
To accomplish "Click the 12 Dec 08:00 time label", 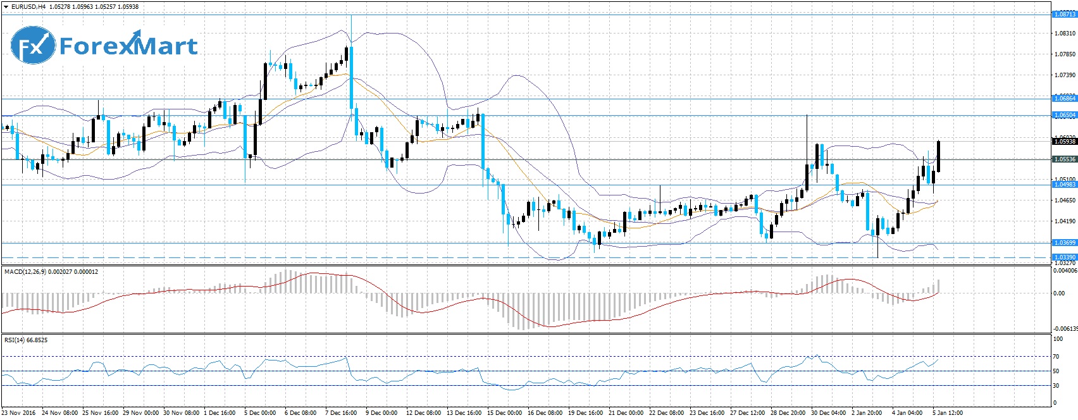I will pos(424,413).
